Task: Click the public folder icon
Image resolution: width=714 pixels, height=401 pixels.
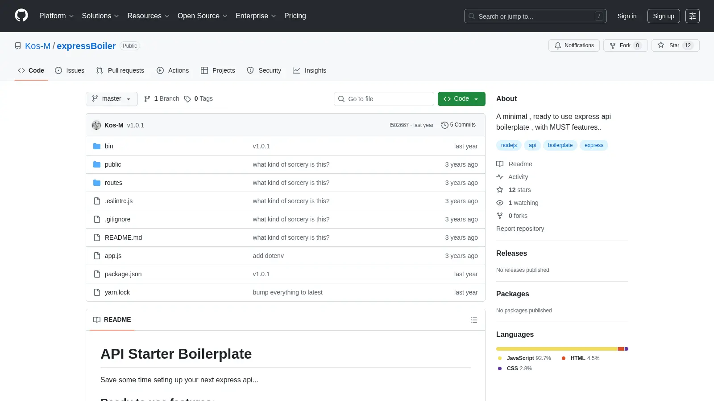Action: point(97,164)
